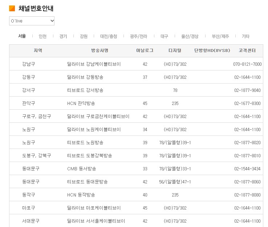Viewport: 268px width, 227px height.
Task: Click the 단방향HD(8VSB) column header
Action: click(x=212, y=50)
